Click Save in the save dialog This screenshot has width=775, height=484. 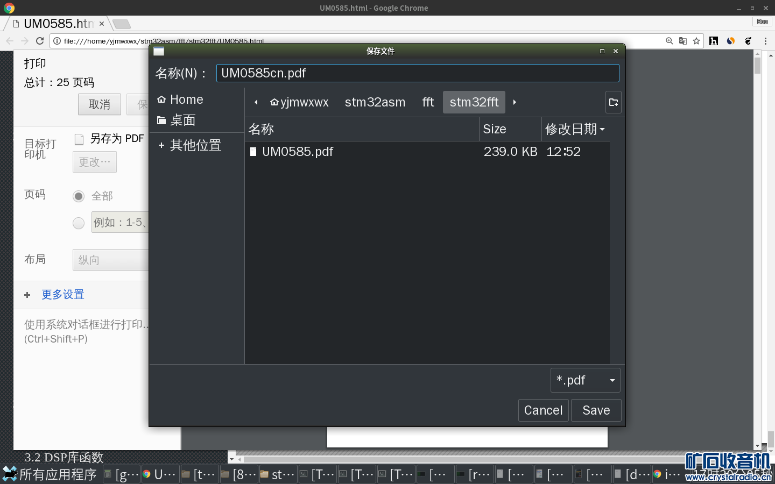(x=596, y=410)
